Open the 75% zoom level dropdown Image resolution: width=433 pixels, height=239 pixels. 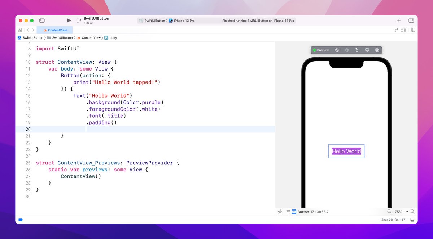point(401,212)
